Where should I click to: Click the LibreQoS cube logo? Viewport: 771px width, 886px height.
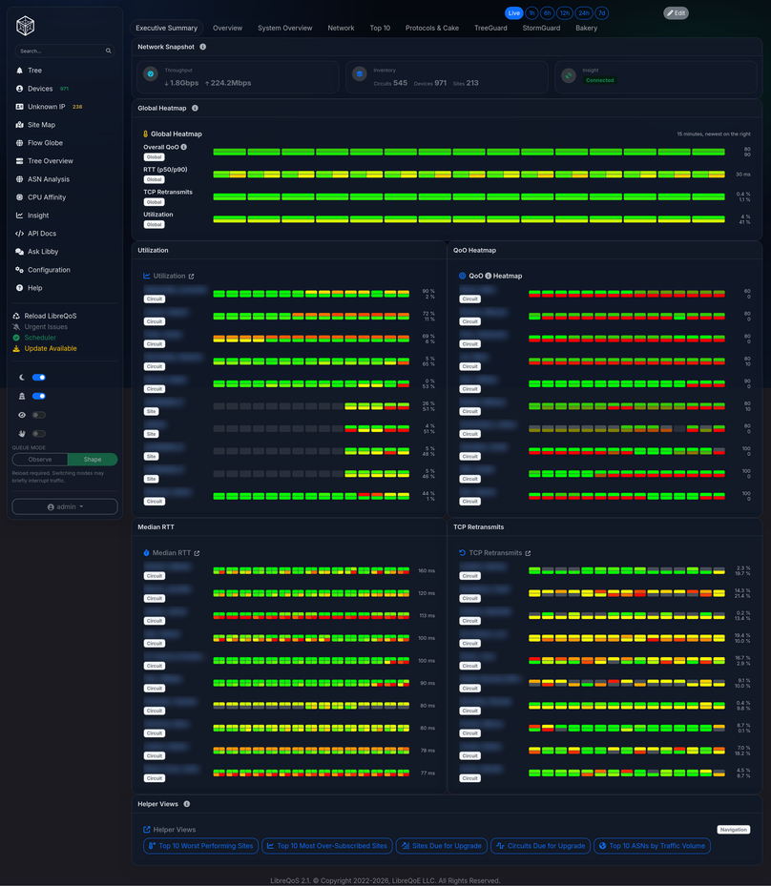click(x=26, y=26)
